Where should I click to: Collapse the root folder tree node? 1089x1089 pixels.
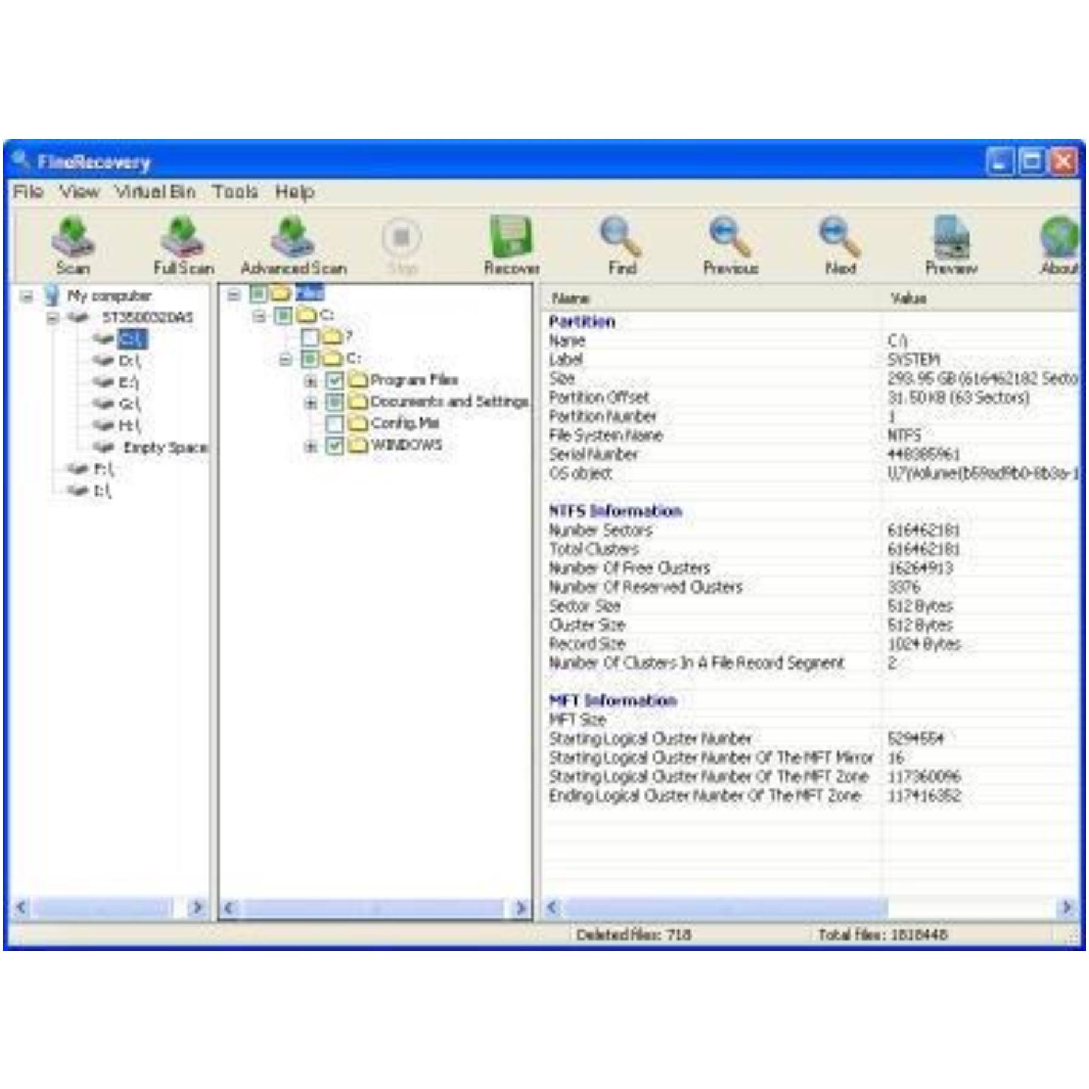(234, 295)
